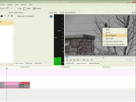136x102 pixels.
Task: Float the Project Monitor panel
Action: [133, 12]
